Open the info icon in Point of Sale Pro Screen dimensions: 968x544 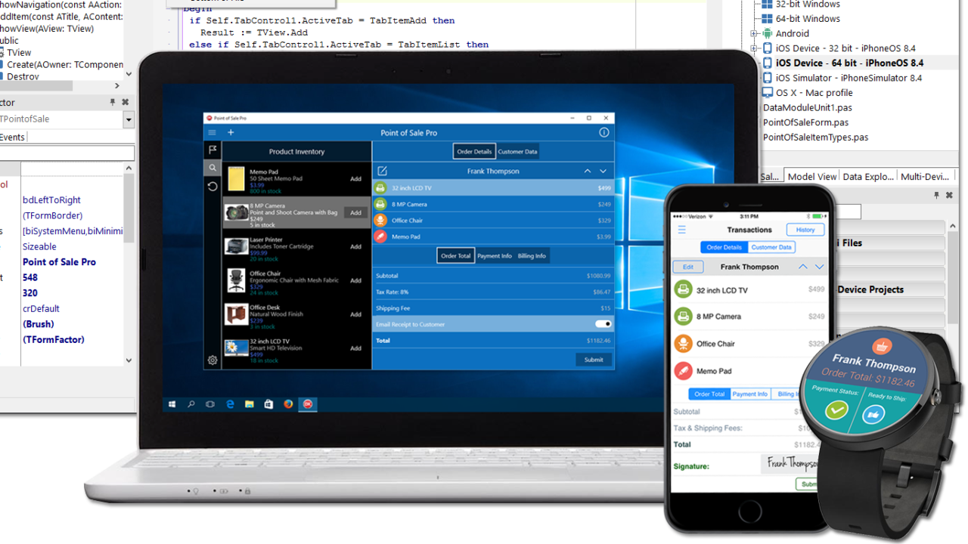click(x=603, y=133)
